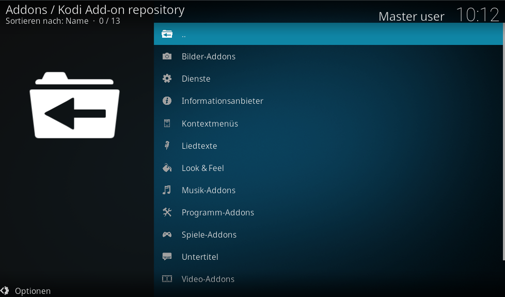Click the gear icon beside Dienste
The image size is (505, 297).
point(167,79)
